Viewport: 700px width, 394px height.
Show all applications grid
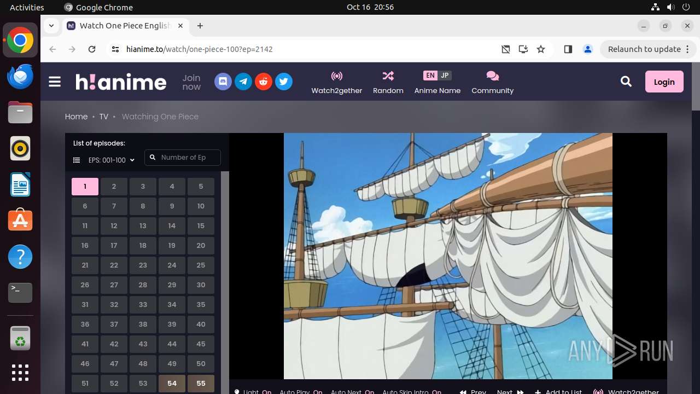pos(20,373)
